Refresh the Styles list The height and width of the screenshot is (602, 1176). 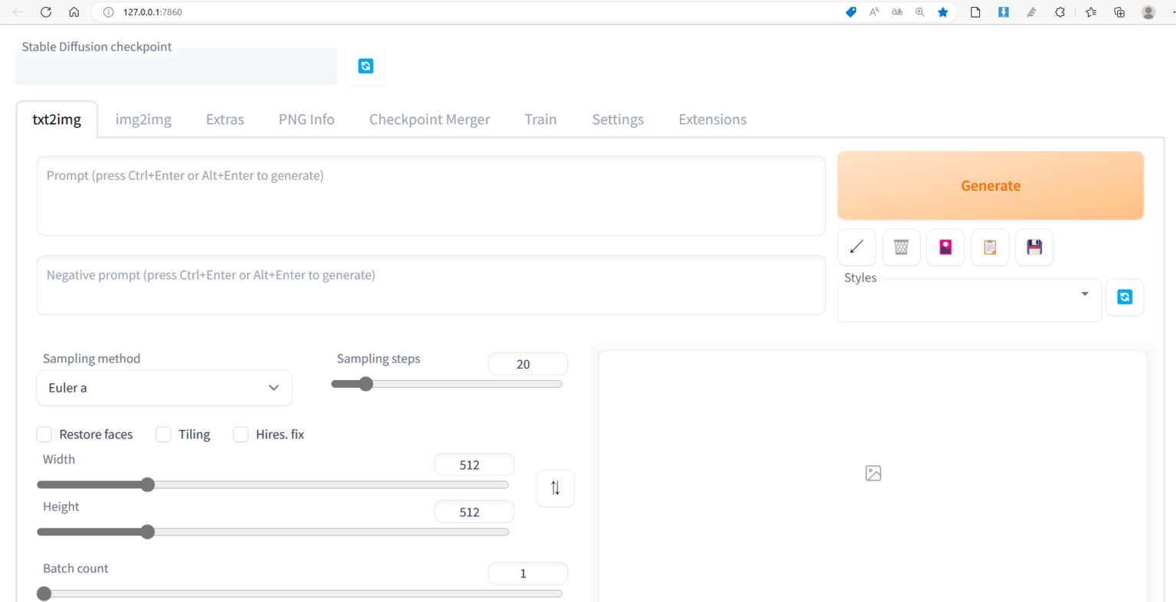coord(1125,297)
